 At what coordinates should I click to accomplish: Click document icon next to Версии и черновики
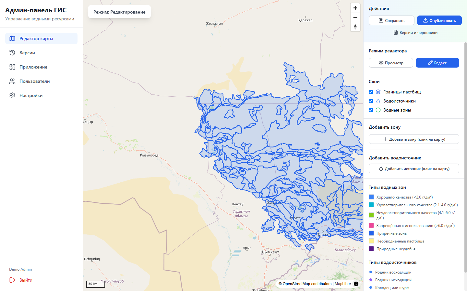[396, 32]
